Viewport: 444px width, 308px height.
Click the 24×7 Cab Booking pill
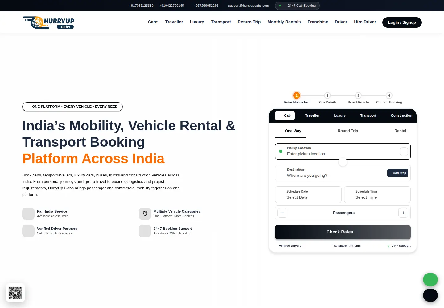click(297, 6)
